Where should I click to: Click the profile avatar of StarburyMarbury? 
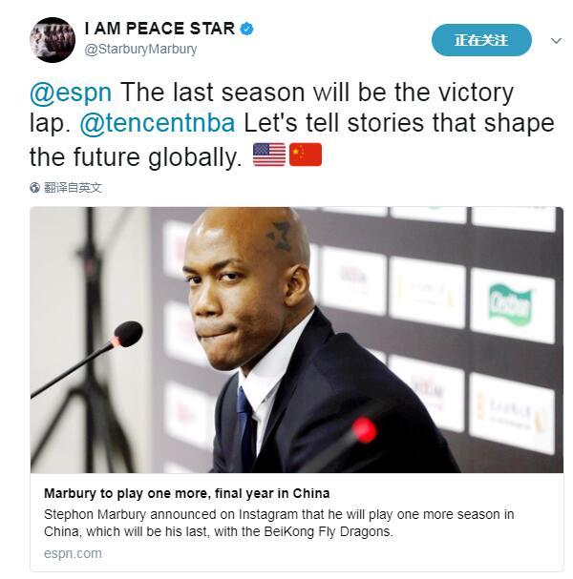(52, 39)
